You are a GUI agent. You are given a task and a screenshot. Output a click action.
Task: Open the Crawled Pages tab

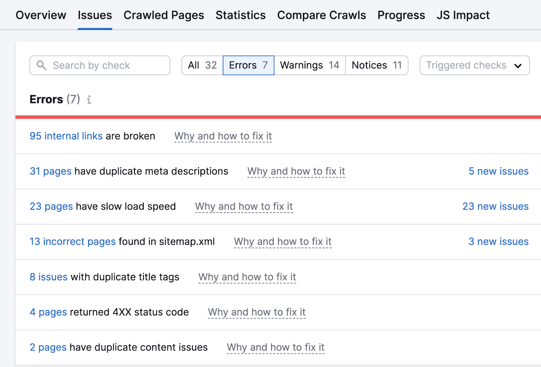pos(164,15)
